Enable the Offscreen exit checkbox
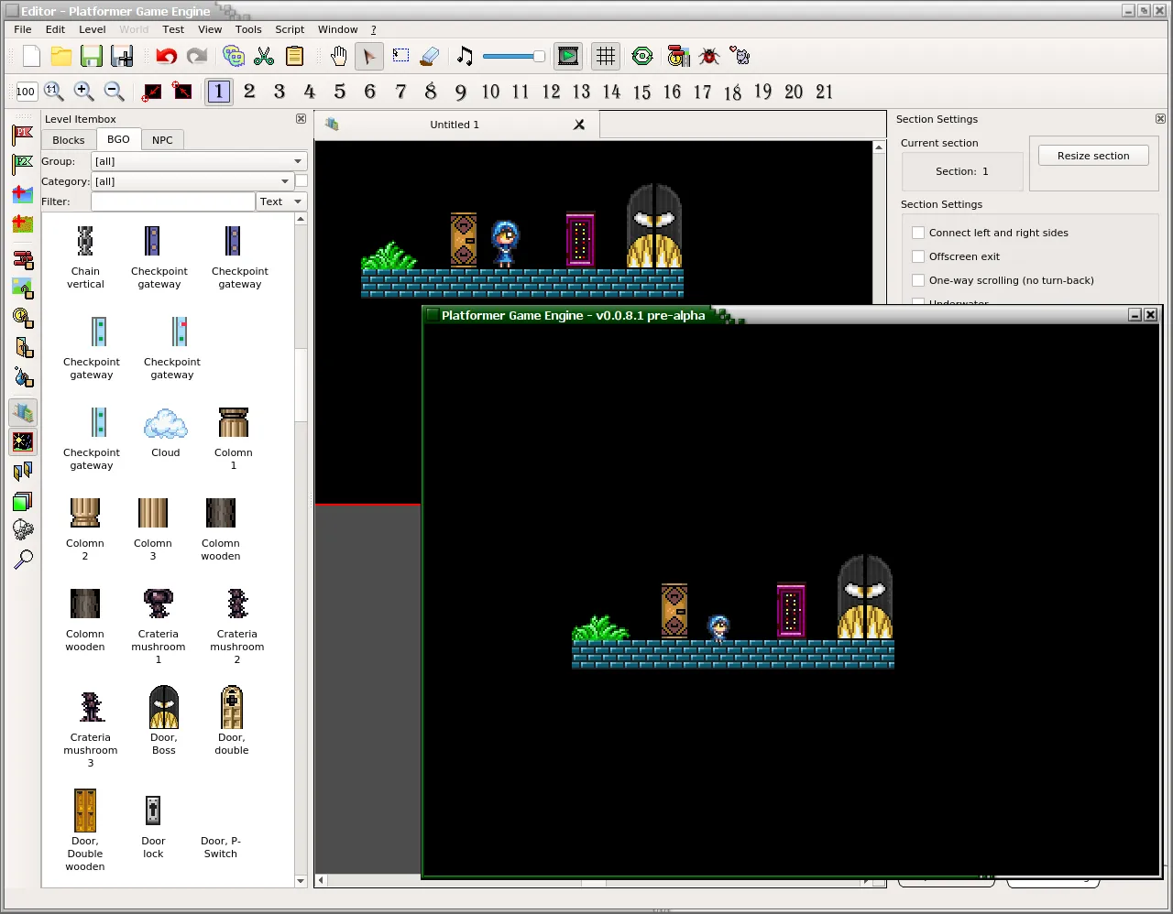The image size is (1173, 914). 918,256
